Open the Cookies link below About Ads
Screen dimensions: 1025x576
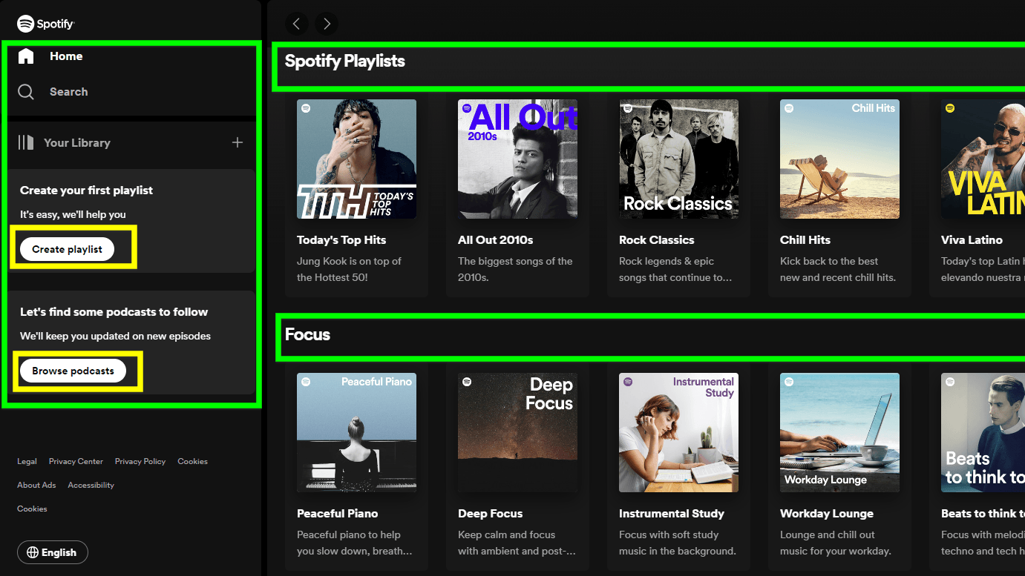pos(32,509)
